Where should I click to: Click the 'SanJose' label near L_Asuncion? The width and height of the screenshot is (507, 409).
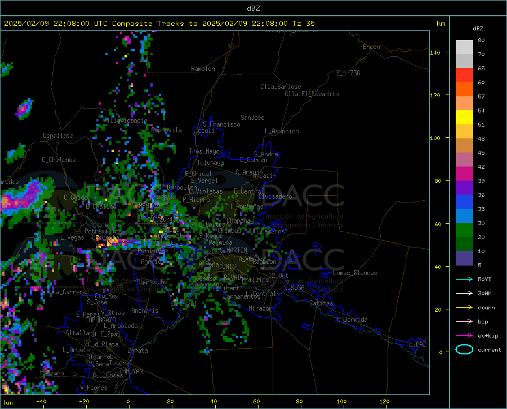click(252, 118)
